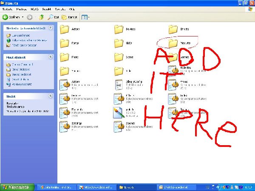Screen dimensions: 255x191
Task: Go up one folder level
Action: point(42,17)
